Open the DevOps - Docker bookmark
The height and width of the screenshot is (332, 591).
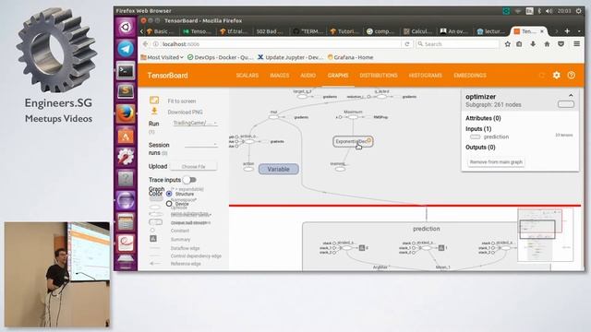point(220,57)
